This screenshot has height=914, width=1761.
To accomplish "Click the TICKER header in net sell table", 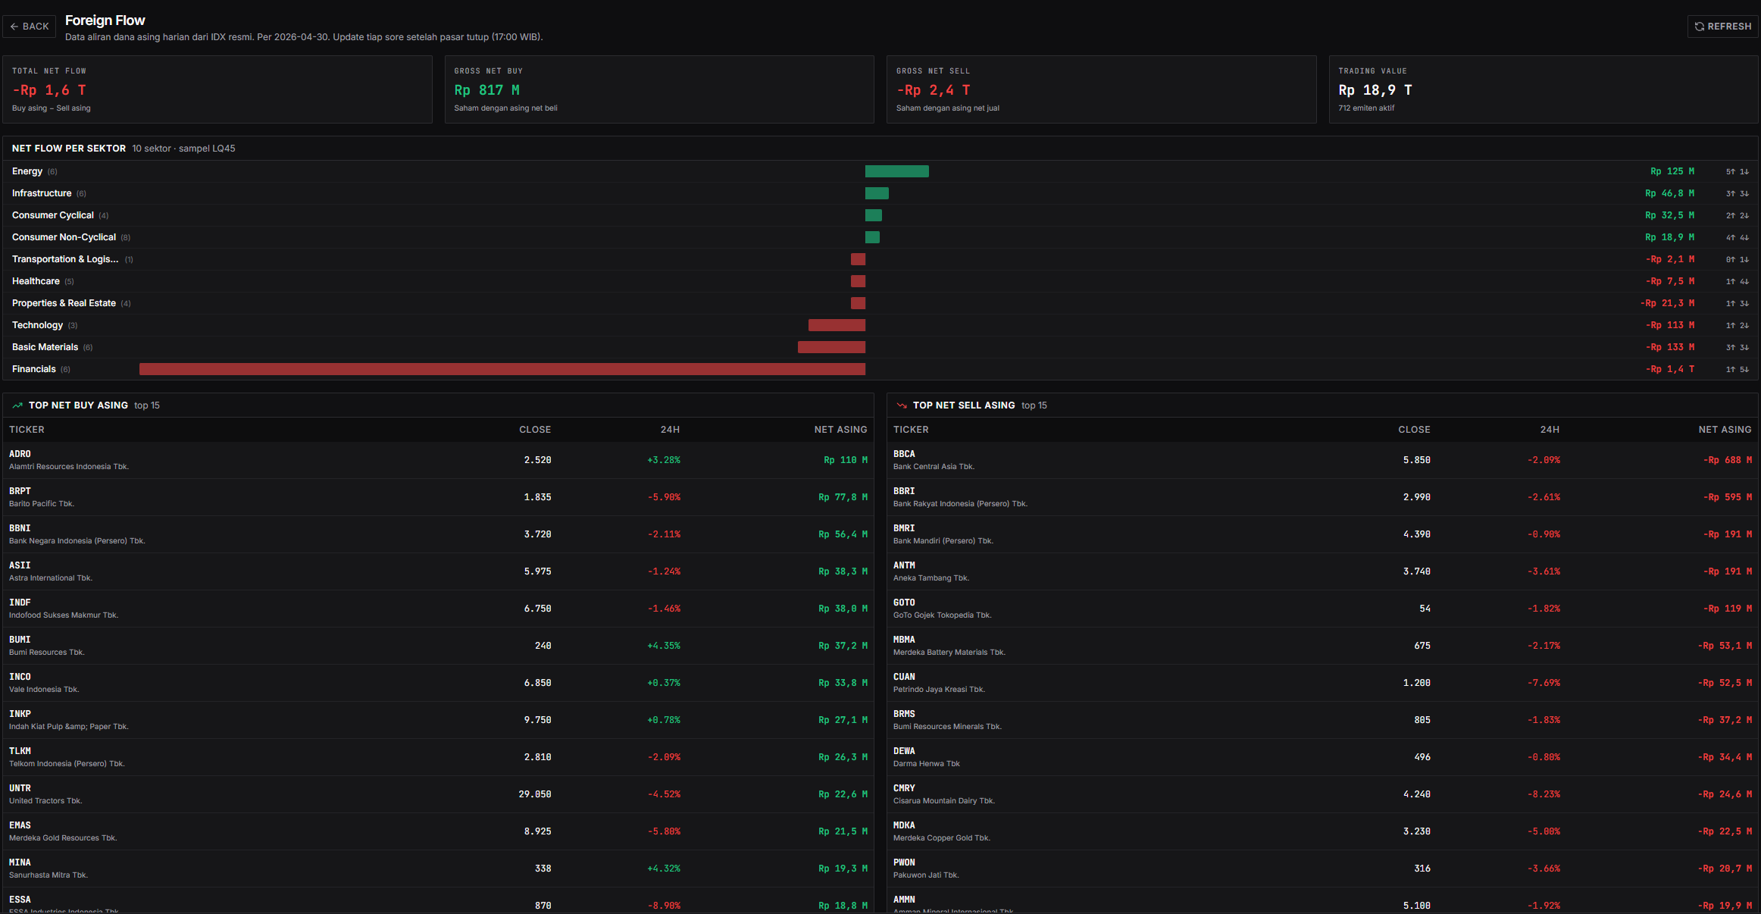I will (911, 430).
